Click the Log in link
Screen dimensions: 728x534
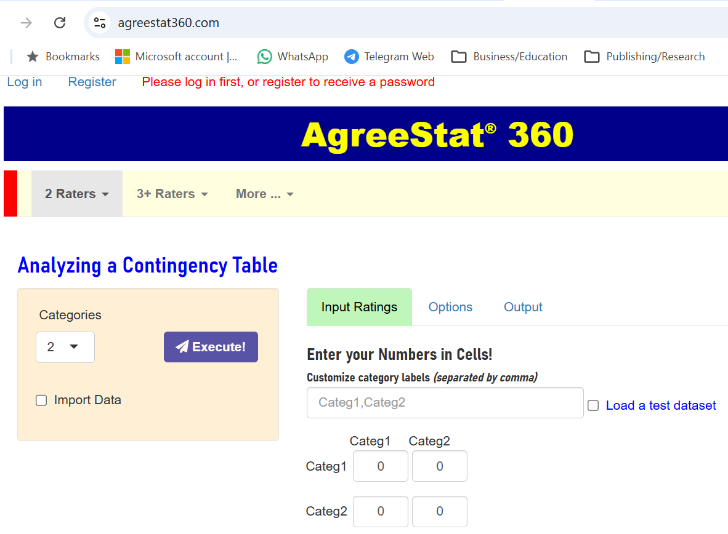25,82
